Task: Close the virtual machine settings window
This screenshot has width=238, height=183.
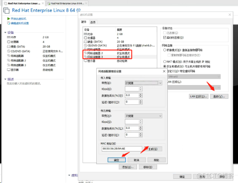Action: click(x=230, y=15)
